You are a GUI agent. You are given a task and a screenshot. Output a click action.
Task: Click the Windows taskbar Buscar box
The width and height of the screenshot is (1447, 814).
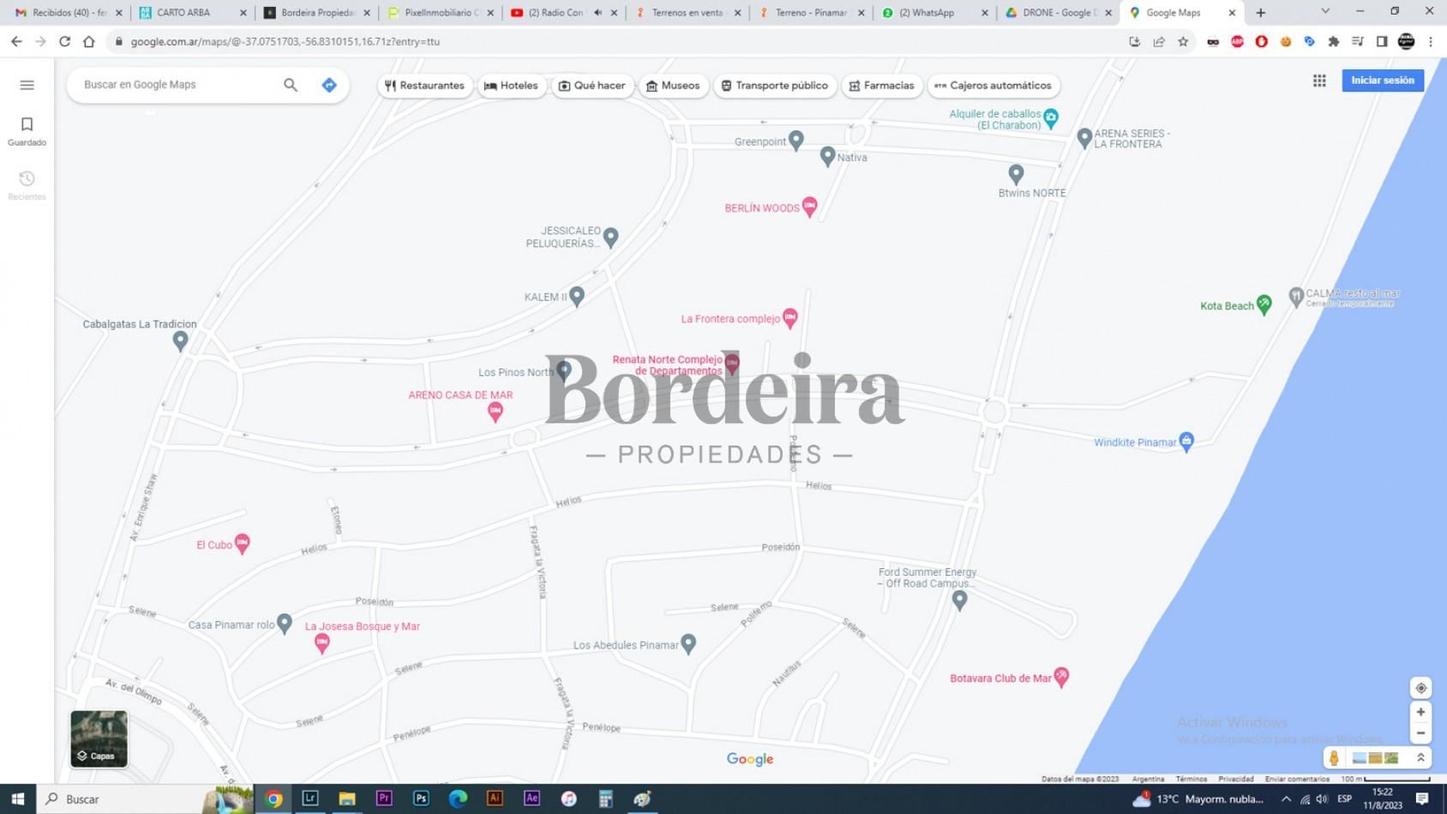coord(146,799)
